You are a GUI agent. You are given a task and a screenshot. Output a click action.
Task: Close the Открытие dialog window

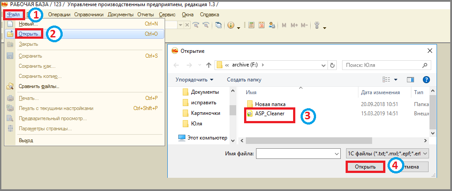pyautogui.click(x=429, y=51)
